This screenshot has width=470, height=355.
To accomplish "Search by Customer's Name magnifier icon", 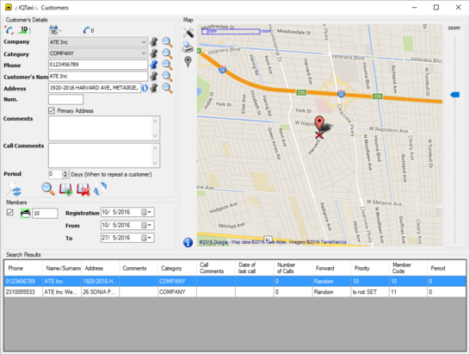I will [x=167, y=77].
